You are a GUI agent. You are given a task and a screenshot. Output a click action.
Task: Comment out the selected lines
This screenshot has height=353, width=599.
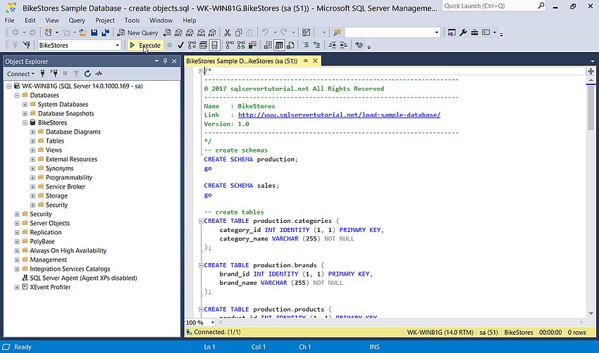click(306, 46)
